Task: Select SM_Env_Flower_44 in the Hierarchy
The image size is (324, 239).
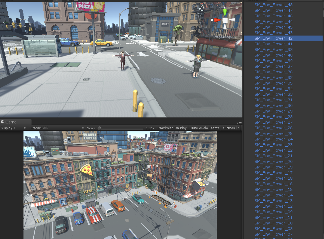Action: [283, 22]
